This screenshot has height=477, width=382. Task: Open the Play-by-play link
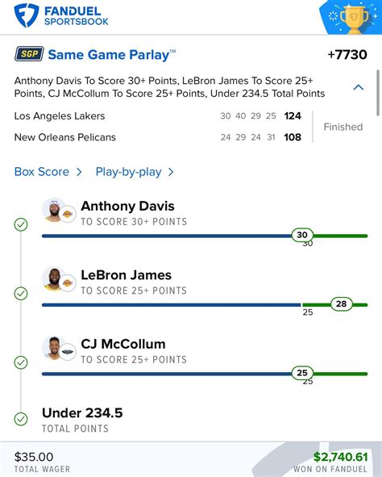coord(128,172)
